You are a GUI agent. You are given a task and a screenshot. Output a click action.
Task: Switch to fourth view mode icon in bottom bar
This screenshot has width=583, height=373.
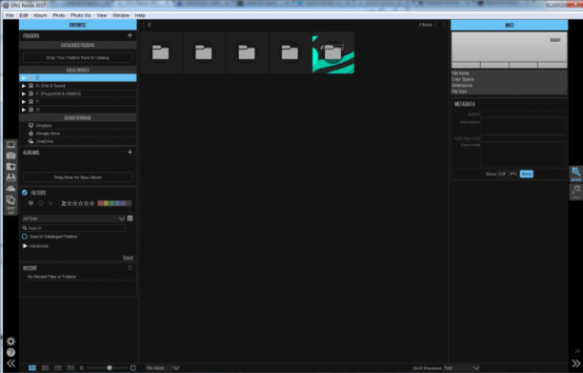[70, 368]
